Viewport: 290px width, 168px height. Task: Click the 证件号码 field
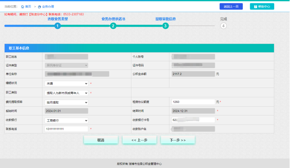tap(193, 65)
